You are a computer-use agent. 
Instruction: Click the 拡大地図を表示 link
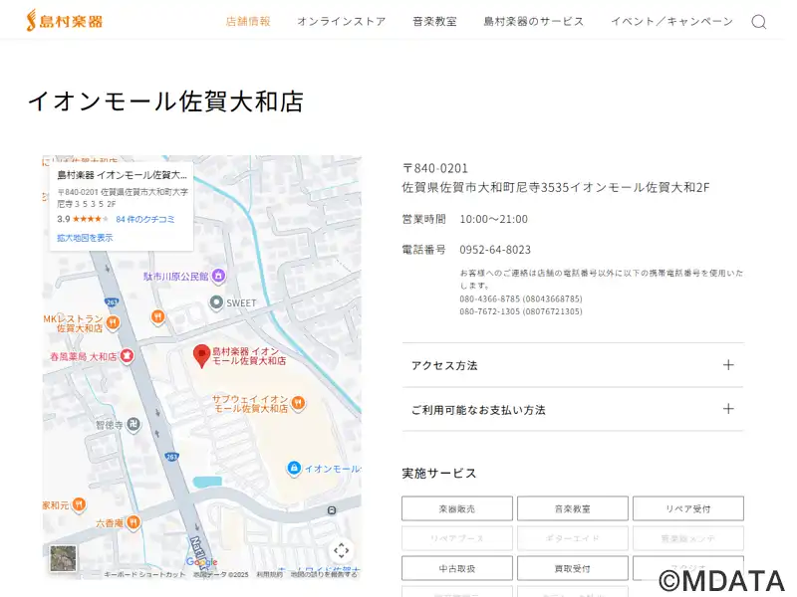click(85, 238)
